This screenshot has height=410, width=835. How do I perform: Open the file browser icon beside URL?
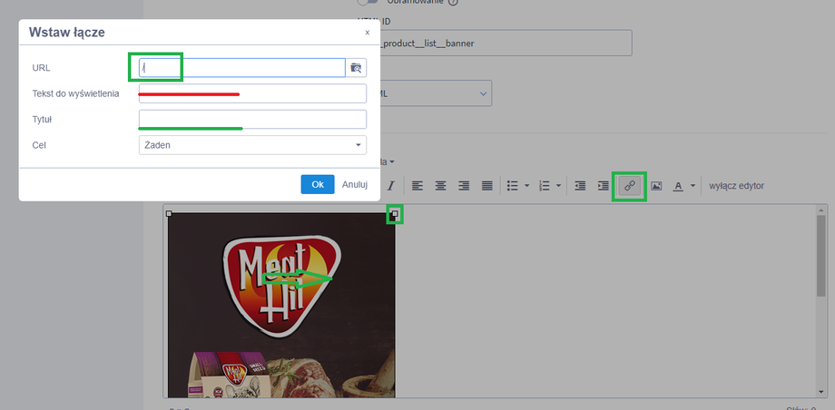point(357,68)
